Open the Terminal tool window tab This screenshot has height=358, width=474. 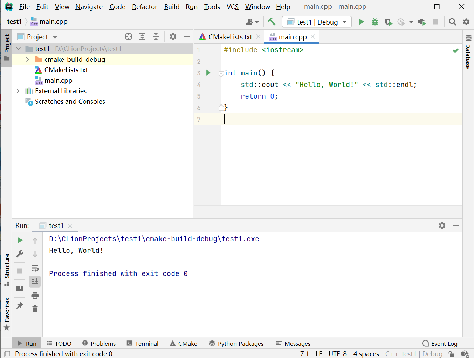coord(142,344)
